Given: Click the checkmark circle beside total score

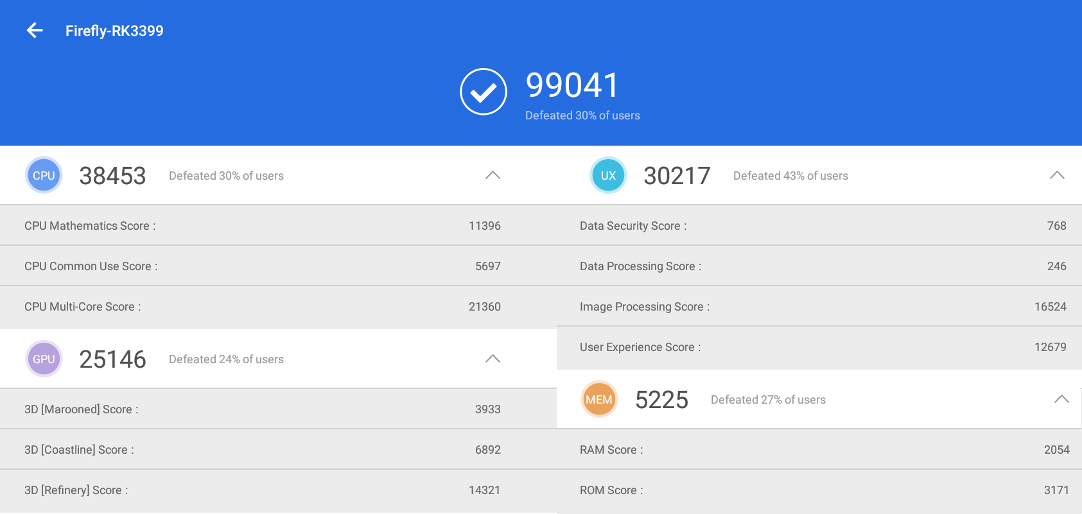Looking at the screenshot, I should coord(484,92).
